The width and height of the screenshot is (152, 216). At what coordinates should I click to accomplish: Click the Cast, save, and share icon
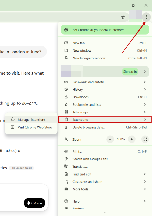(66, 181)
